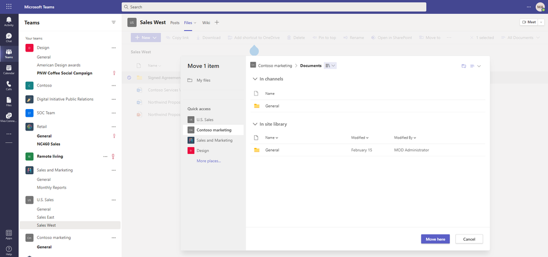Sort by Modified By column in dialog
The height and width of the screenshot is (257, 548).
pos(405,138)
